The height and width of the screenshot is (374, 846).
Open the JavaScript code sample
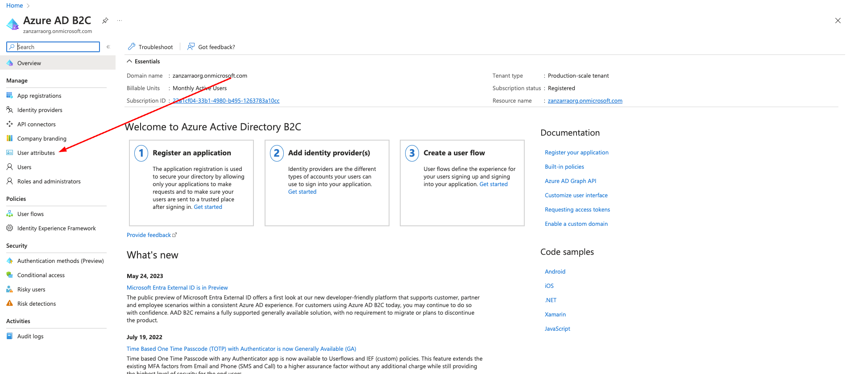[x=557, y=329]
